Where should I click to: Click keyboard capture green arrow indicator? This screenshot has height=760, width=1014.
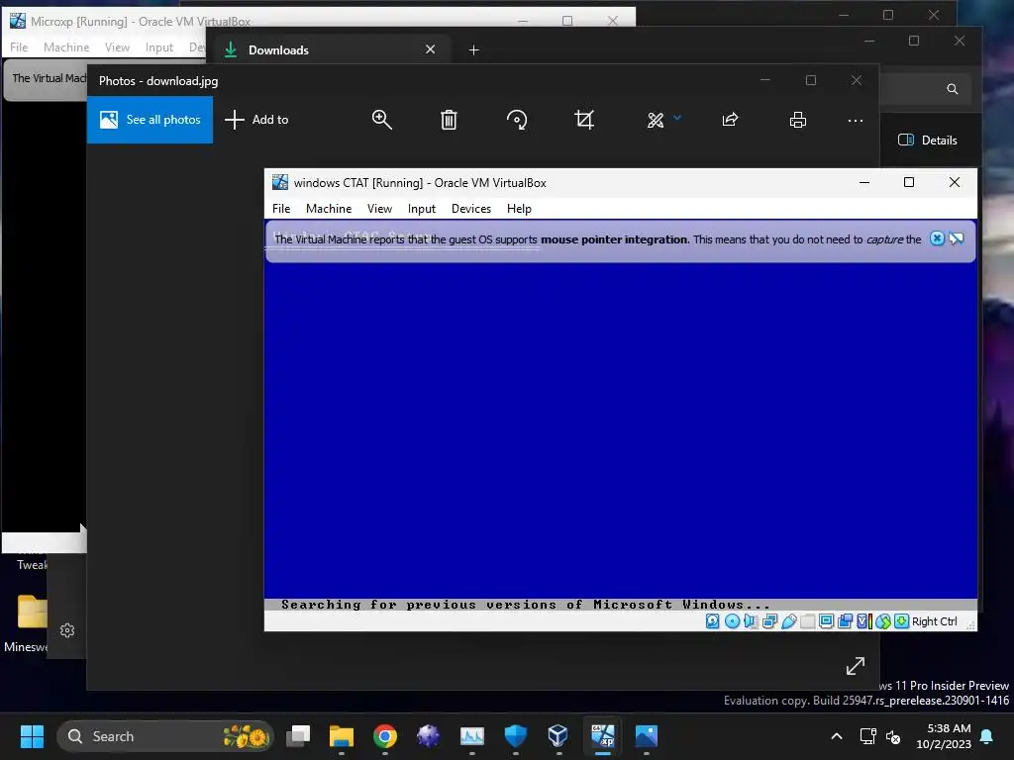pos(901,621)
